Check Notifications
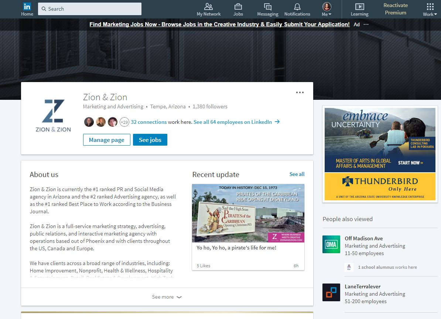 [x=297, y=9]
